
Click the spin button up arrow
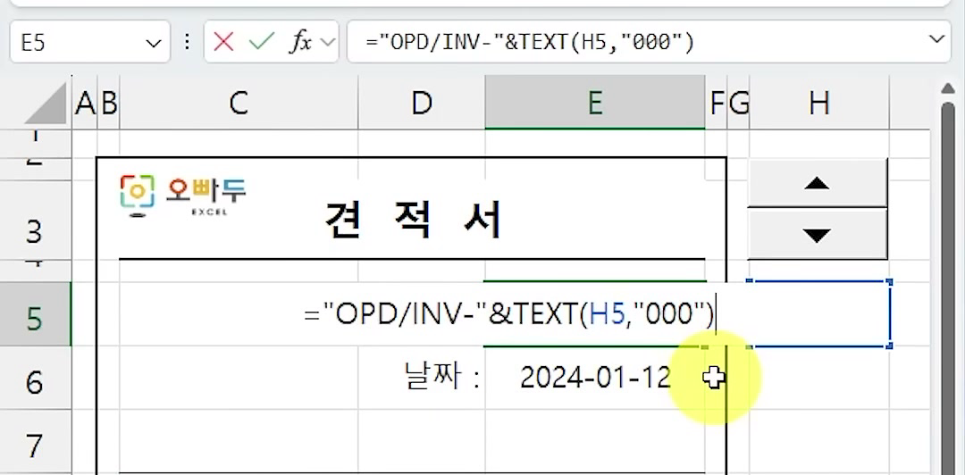point(818,183)
